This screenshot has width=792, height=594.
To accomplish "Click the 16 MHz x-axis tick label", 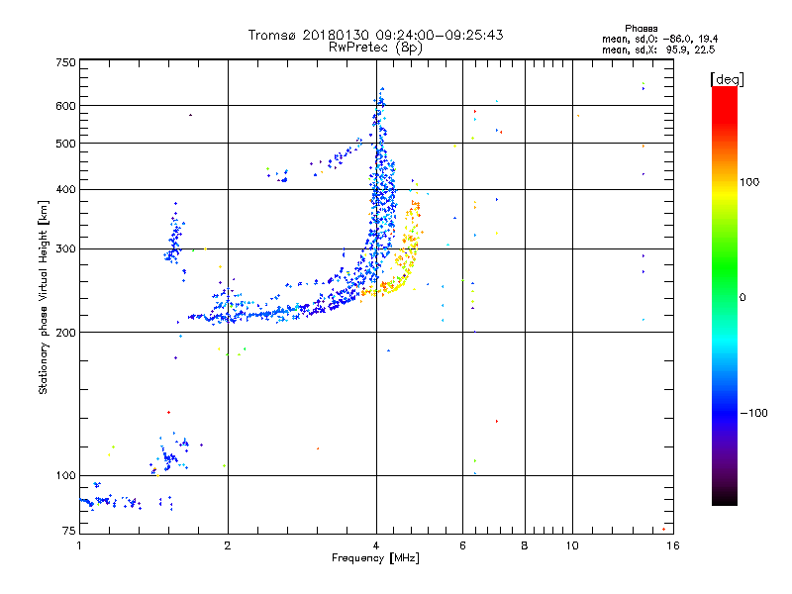I will click(x=673, y=546).
